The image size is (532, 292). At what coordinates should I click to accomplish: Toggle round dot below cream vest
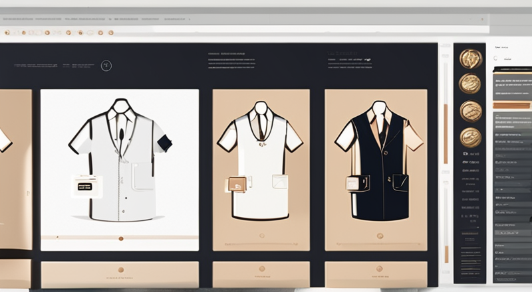(261, 236)
